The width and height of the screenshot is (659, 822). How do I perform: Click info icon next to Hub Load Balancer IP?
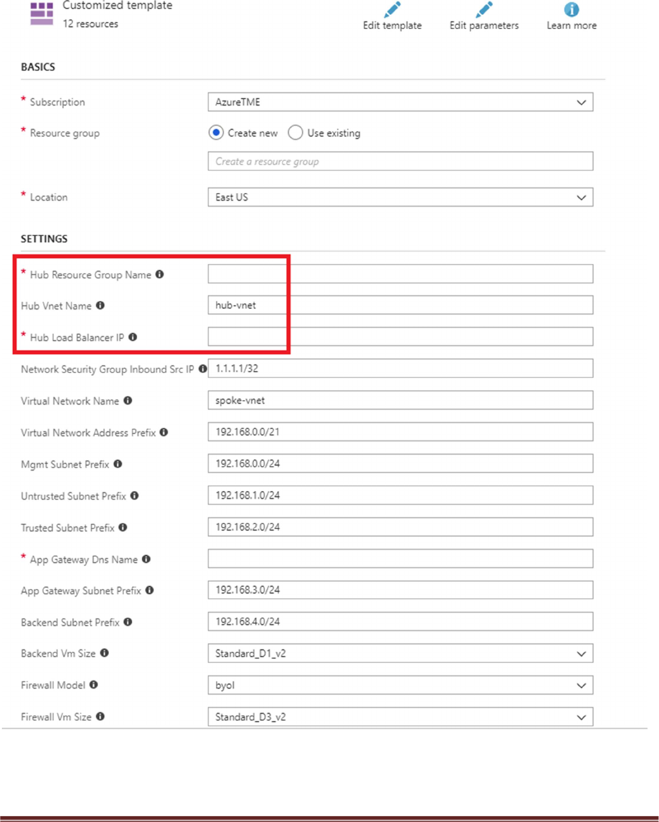pos(133,337)
